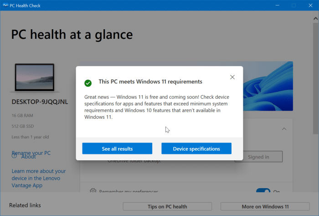Click the 512 GB SSD text
The width and height of the screenshot is (319, 216).
23,126
